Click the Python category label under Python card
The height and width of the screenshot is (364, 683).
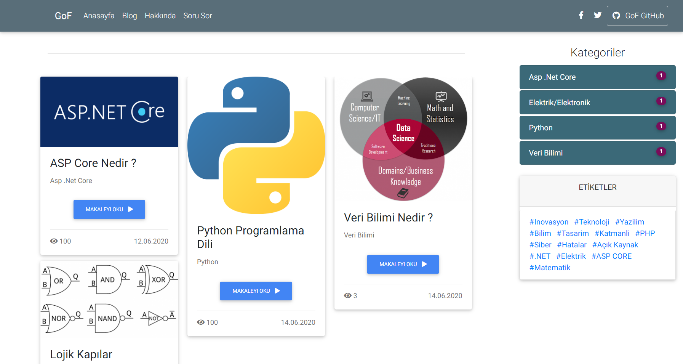click(x=208, y=262)
